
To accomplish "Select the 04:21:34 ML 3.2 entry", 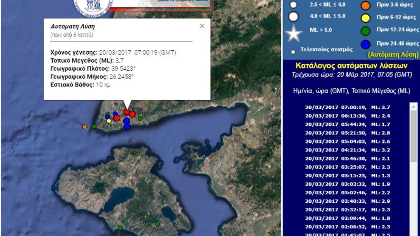I will [x=347, y=150].
